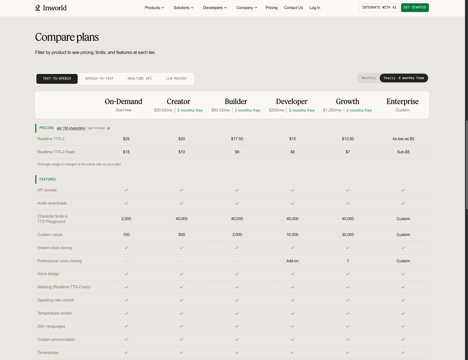Switch to the LLM Router tab
This screenshot has height=360, width=468.
tap(176, 79)
